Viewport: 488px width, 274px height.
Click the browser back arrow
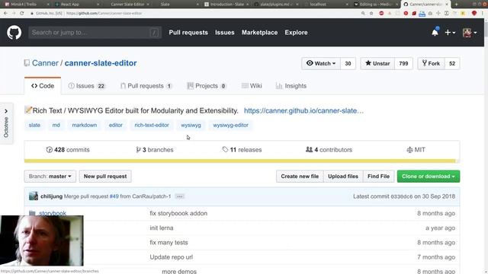pyautogui.click(x=5, y=14)
